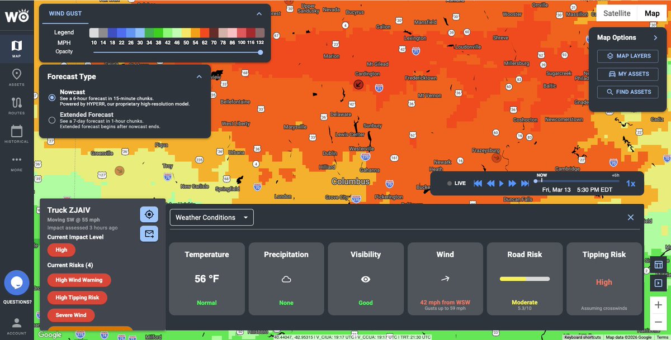Click the truck marker west of Troy

[119, 170]
